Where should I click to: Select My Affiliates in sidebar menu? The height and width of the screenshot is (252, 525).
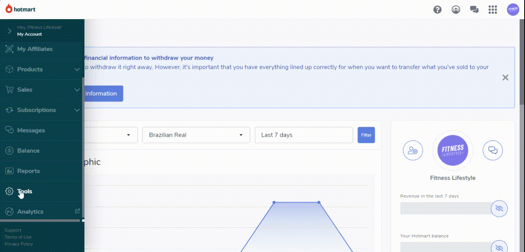[35, 49]
